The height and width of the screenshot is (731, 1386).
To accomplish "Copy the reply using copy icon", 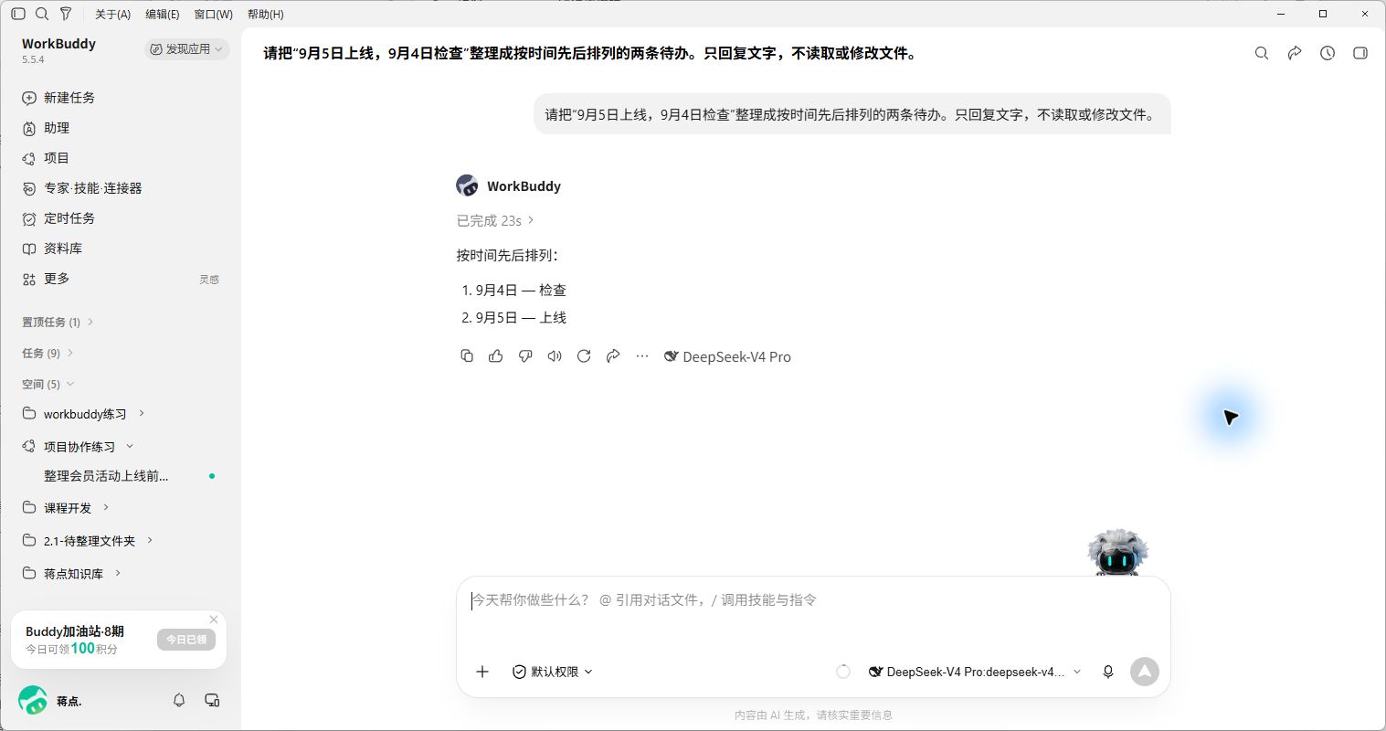I will tap(467, 356).
